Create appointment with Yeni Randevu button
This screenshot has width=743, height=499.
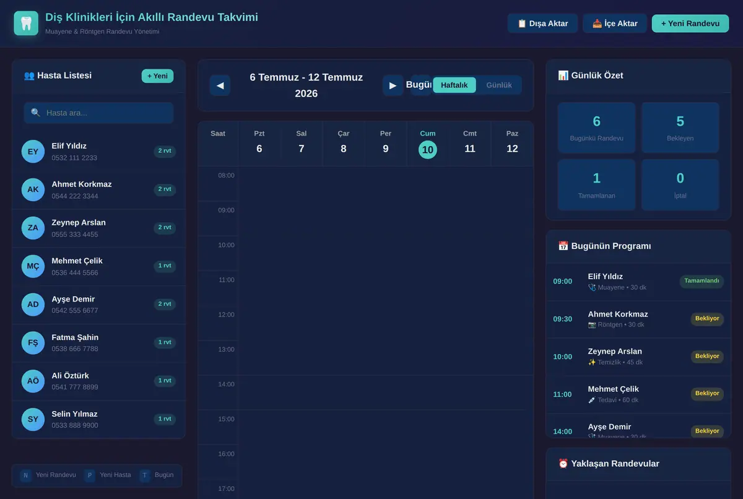pyautogui.click(x=690, y=24)
